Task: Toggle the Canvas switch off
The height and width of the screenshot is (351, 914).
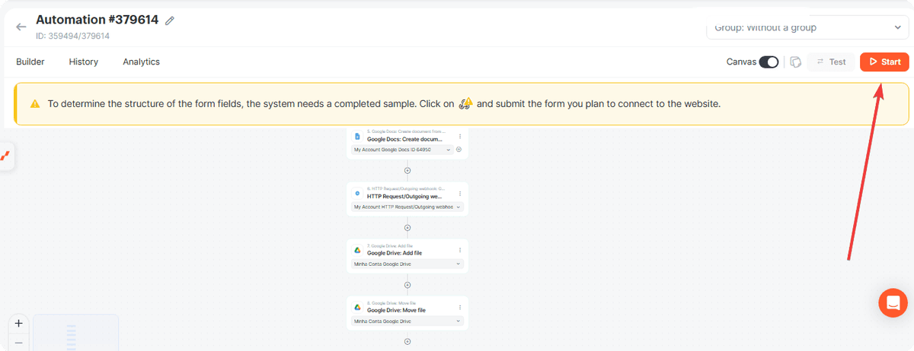Action: click(x=769, y=62)
